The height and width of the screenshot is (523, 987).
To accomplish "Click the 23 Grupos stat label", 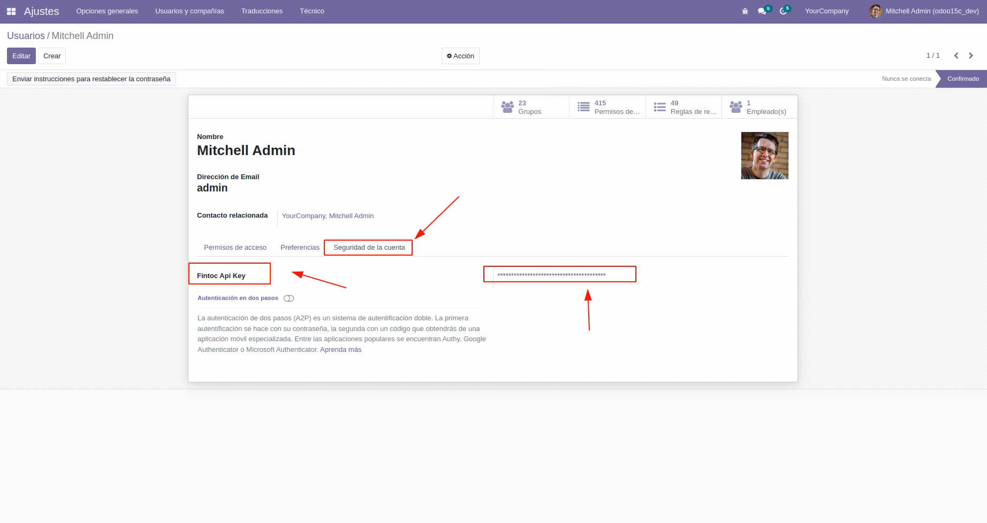I will (529, 107).
